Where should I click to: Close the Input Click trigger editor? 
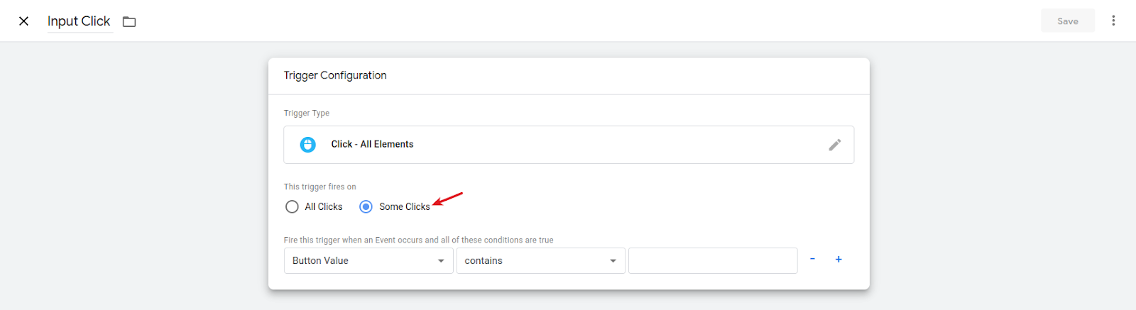point(23,21)
